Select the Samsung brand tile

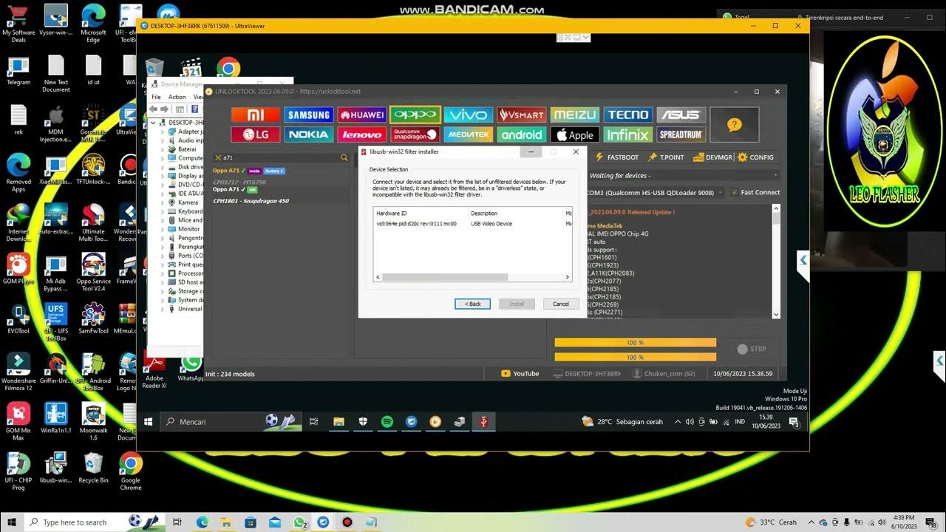click(309, 115)
